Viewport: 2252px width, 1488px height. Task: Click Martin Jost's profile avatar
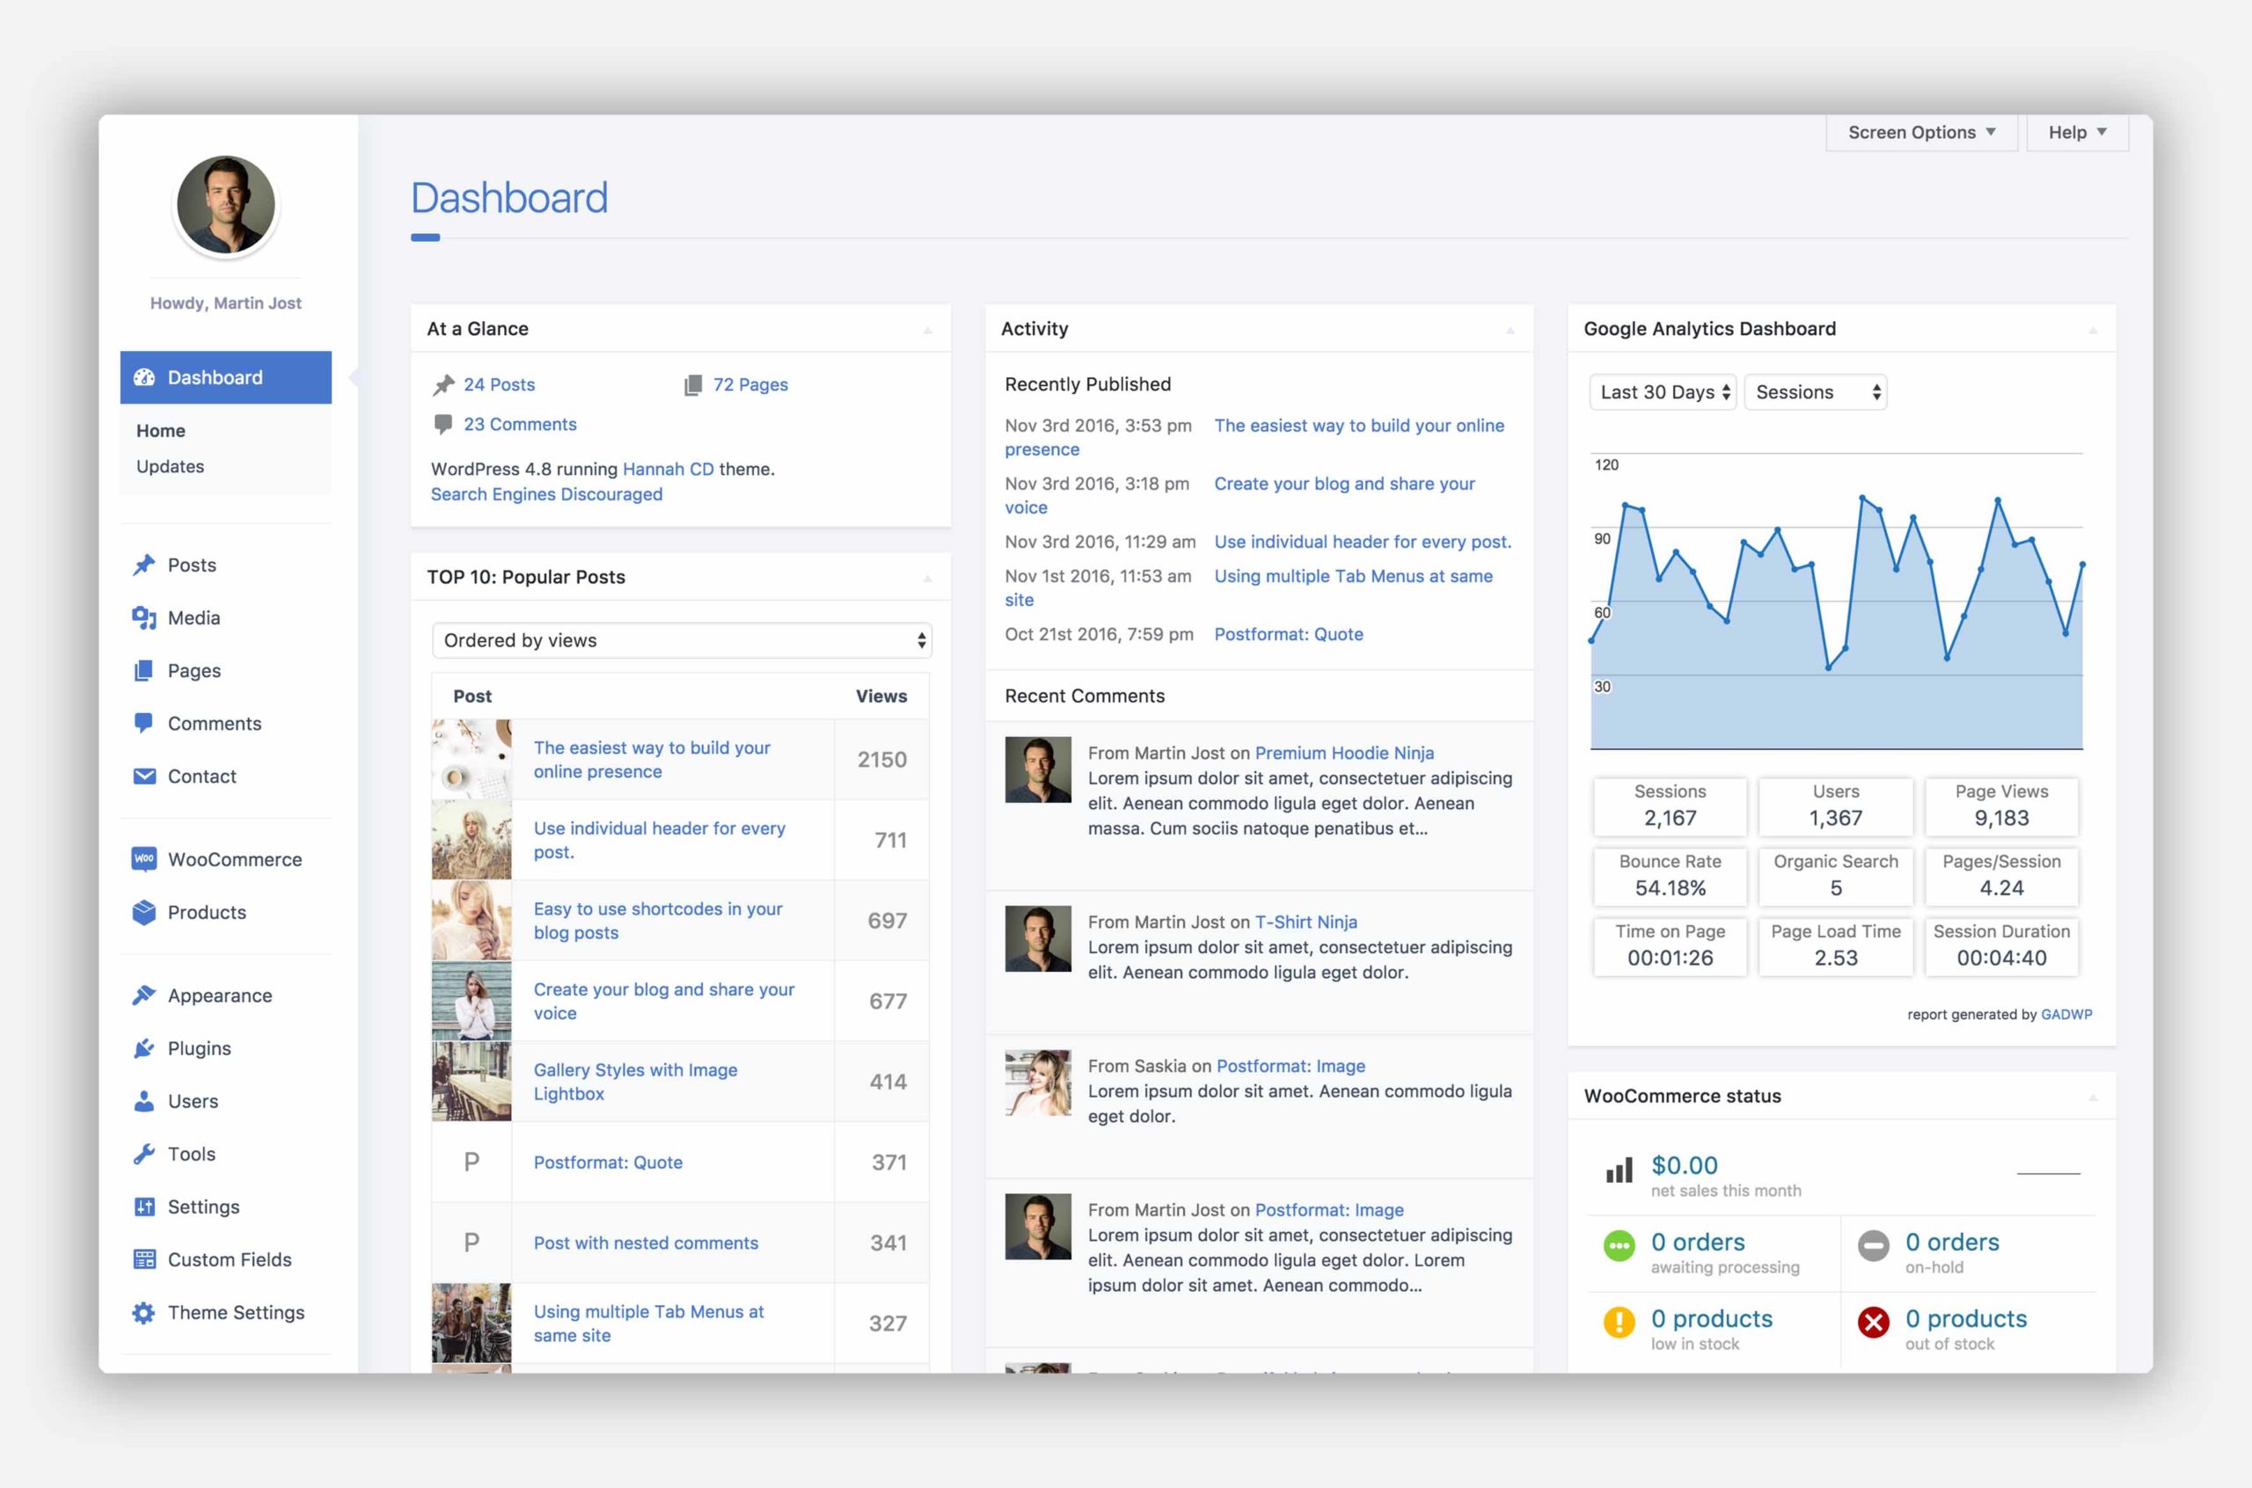(226, 205)
